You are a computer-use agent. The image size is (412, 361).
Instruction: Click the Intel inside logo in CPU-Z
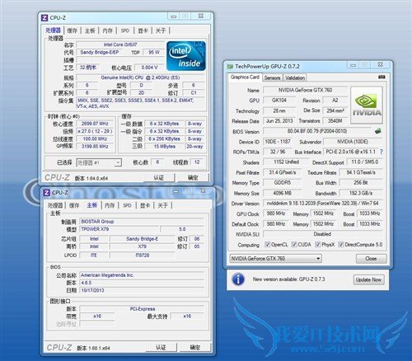[x=186, y=56]
